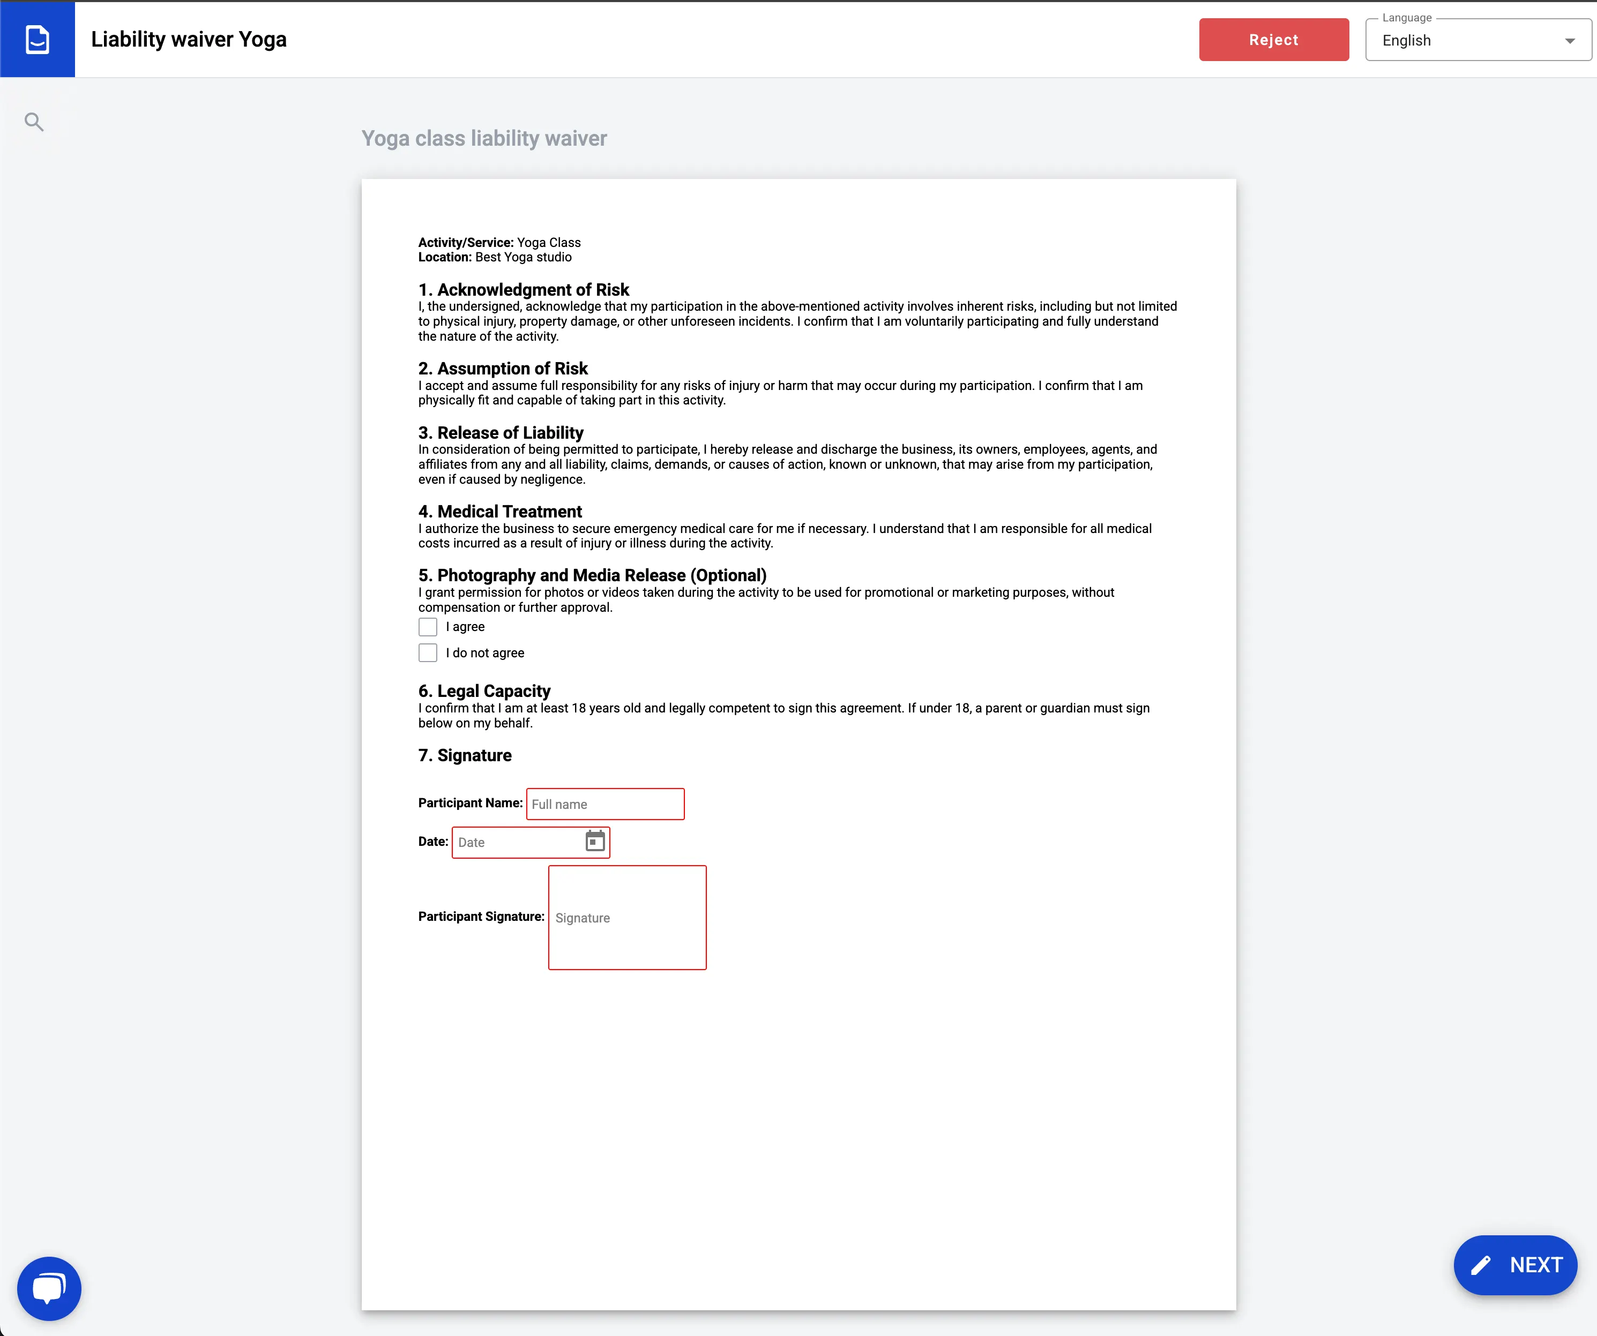Open the chat bubble support widget
This screenshot has height=1336, width=1597.
pyautogui.click(x=49, y=1288)
